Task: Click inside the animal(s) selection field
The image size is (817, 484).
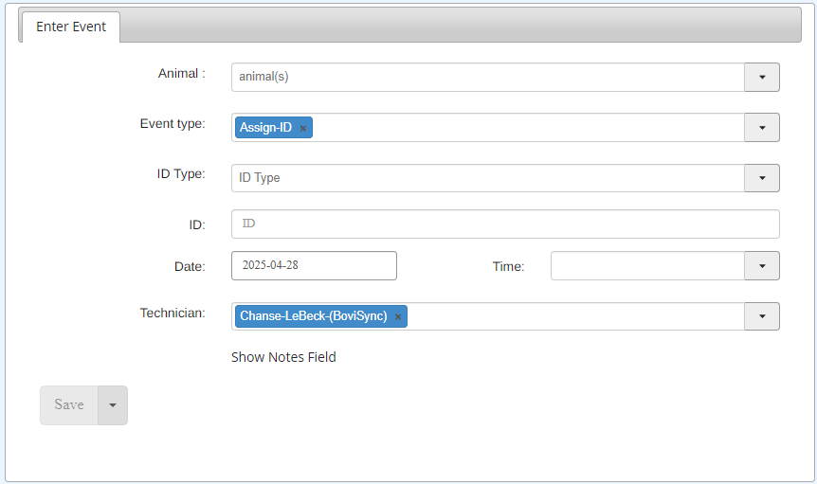Action: click(488, 77)
